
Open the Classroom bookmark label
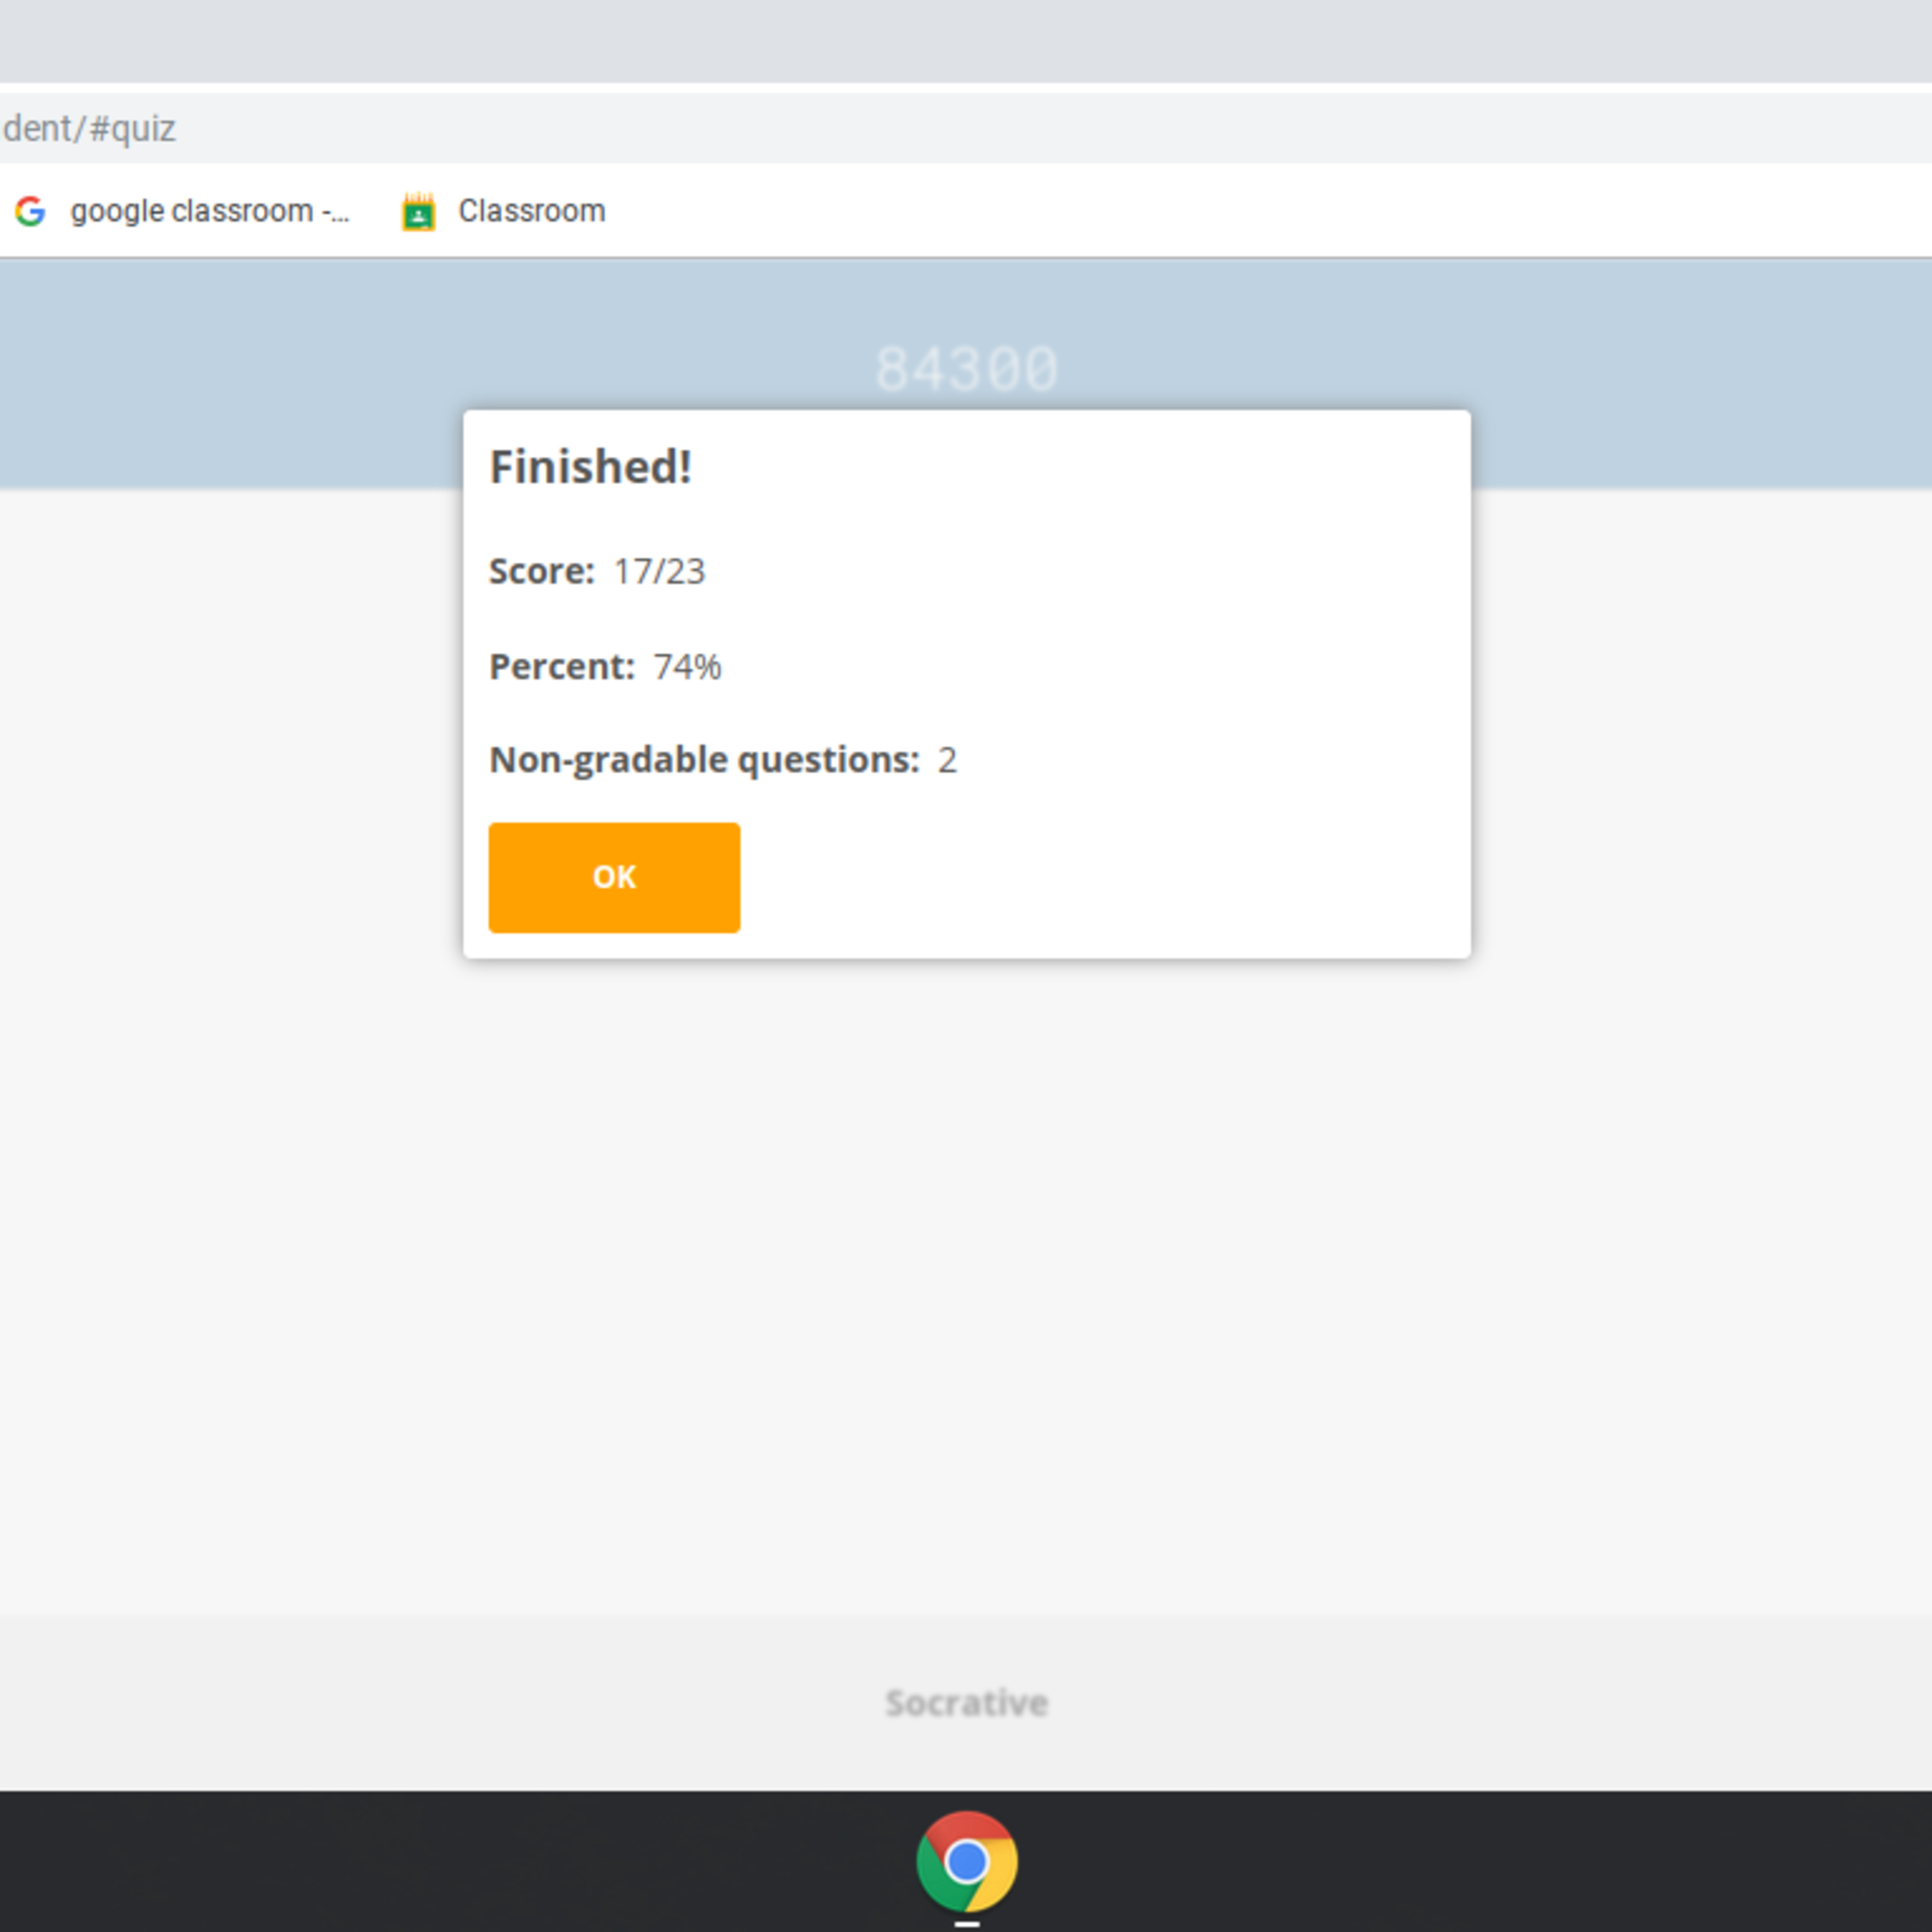(531, 211)
